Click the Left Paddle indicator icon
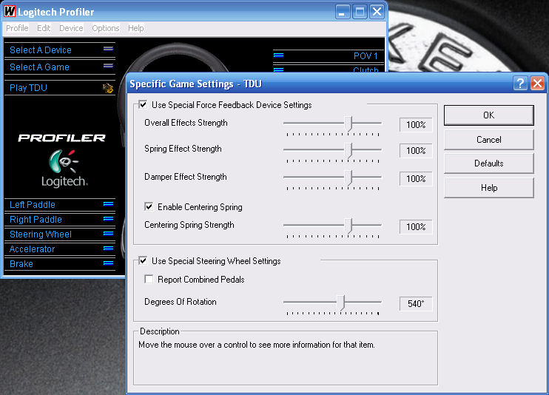 (108, 204)
